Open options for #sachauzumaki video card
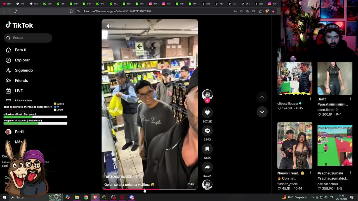The height and width of the screenshot is (201, 358). (x=350, y=173)
